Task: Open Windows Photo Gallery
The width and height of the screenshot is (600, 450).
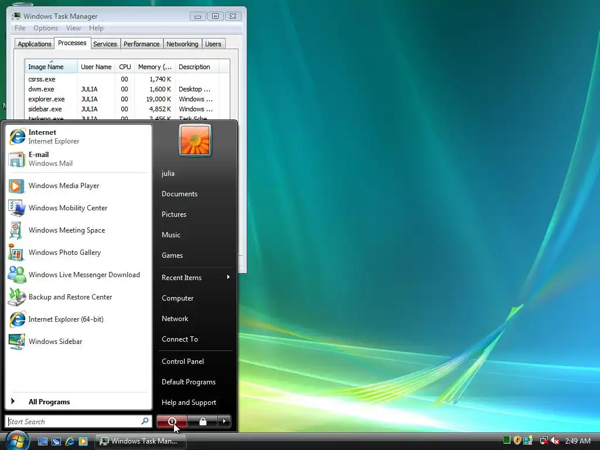Action: click(79, 253)
